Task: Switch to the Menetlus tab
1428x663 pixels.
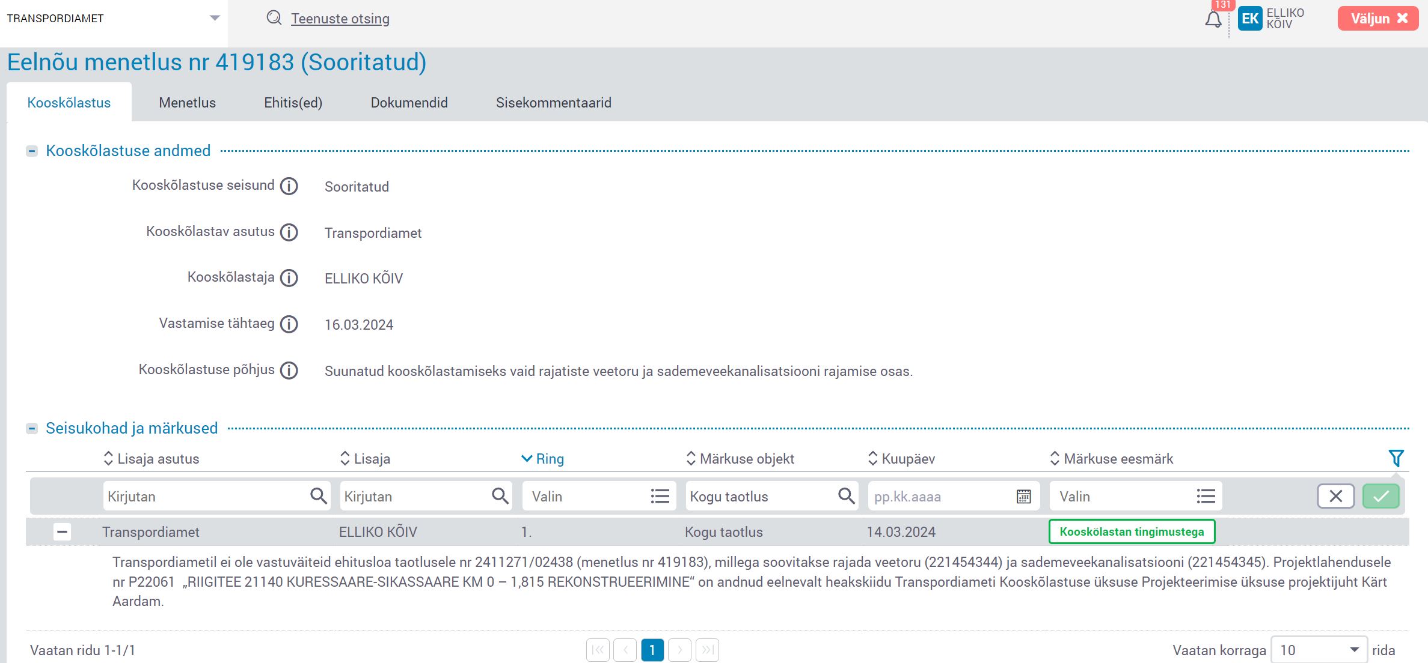Action: pos(187,103)
